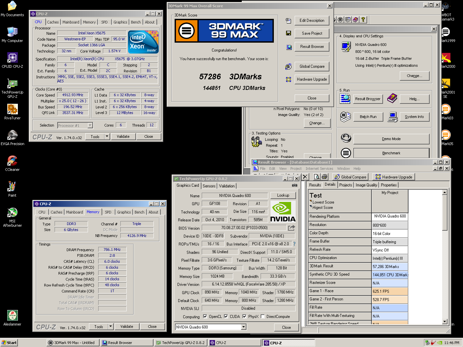
Task: Click the scroll-up arrow in Result Browser details
Action: coord(445,192)
